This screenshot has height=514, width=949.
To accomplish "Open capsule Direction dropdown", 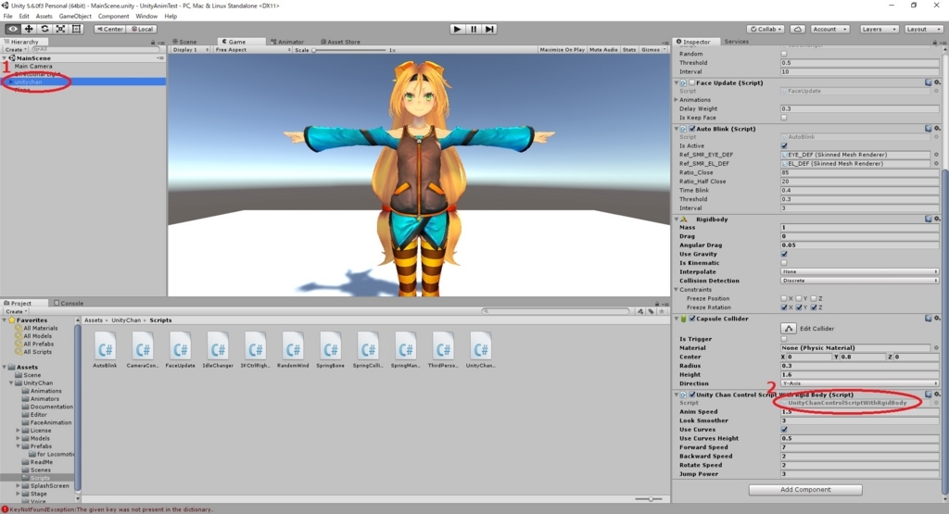I will tap(860, 383).
